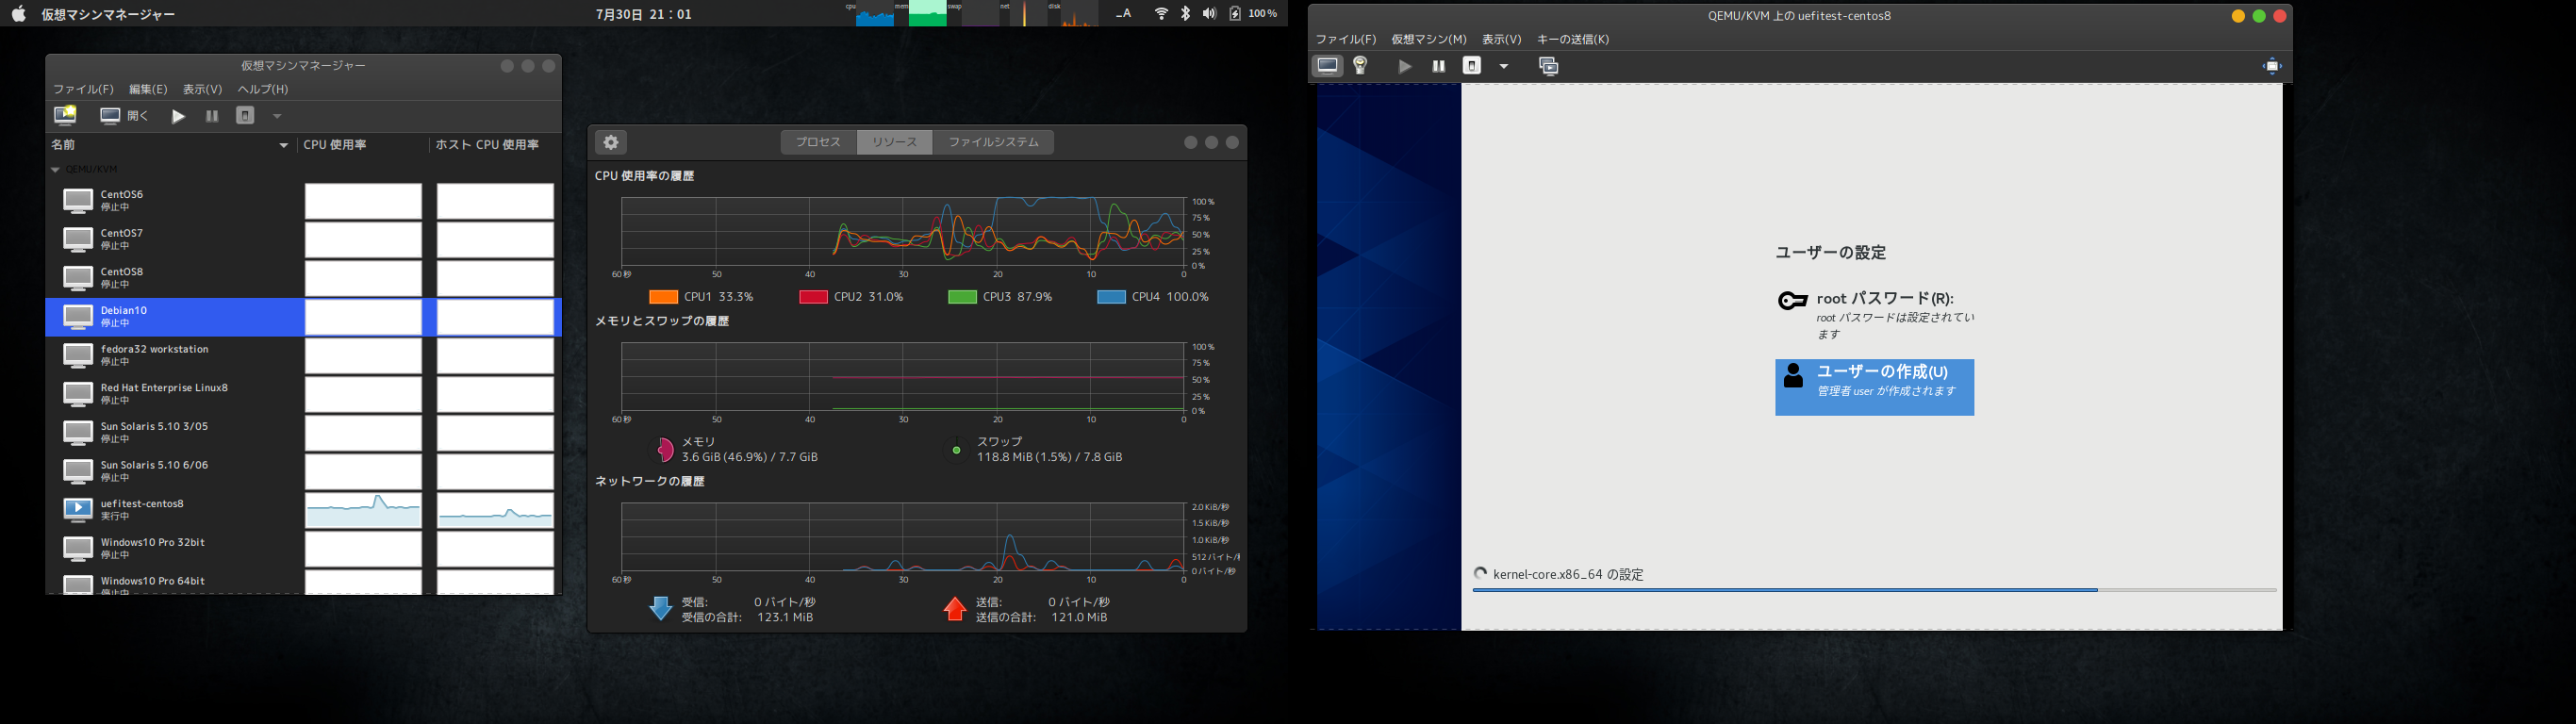The height and width of the screenshot is (724, 2576).
Task: Click the swap color indicator
Action: pyautogui.click(x=956, y=450)
